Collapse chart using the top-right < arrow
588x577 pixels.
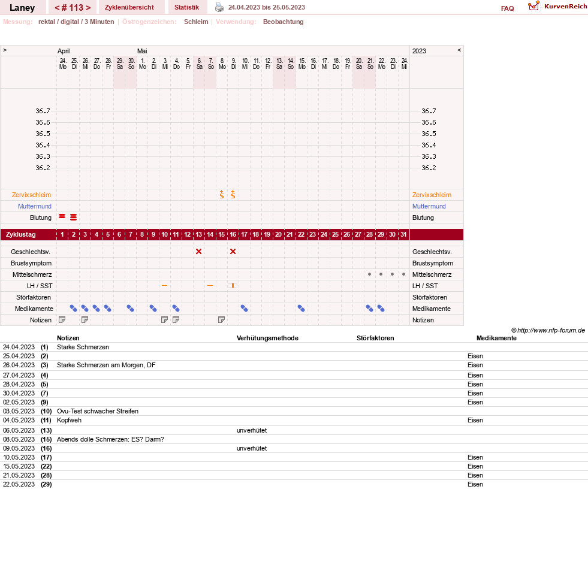click(x=459, y=50)
